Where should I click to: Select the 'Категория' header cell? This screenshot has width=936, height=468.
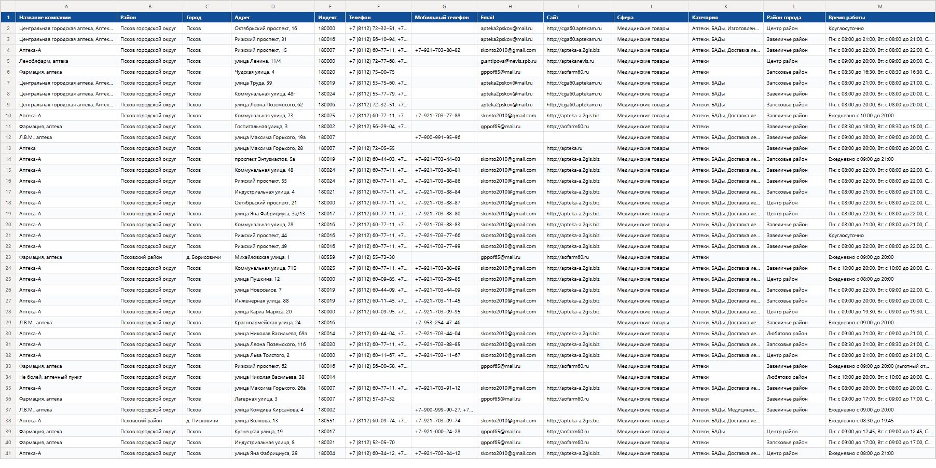tap(726, 17)
